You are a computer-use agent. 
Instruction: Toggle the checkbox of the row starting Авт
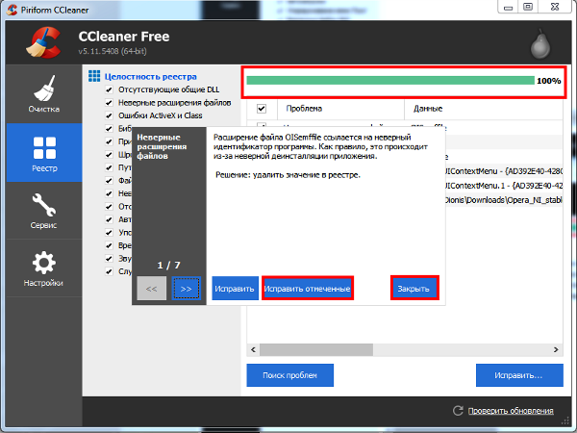click(109, 219)
